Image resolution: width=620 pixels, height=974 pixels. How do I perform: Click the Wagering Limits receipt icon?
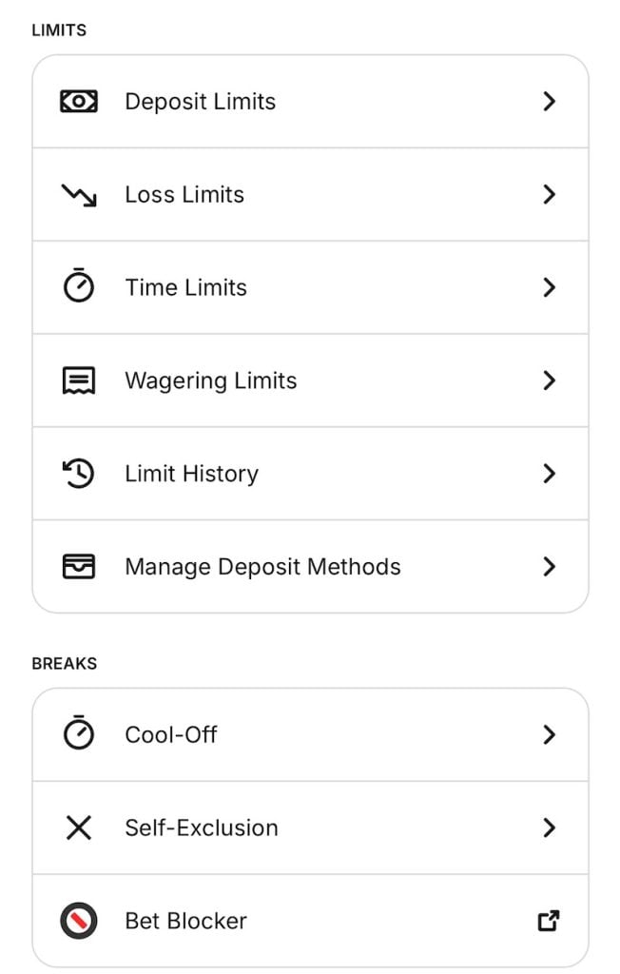click(x=78, y=380)
